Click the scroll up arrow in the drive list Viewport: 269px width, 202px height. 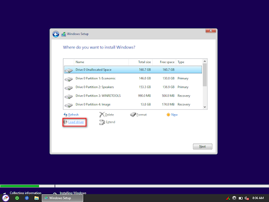pyautogui.click(x=205, y=61)
